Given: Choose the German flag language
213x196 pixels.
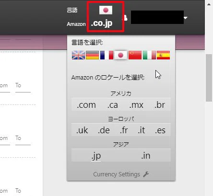Looking at the screenshot, I should (92, 55).
